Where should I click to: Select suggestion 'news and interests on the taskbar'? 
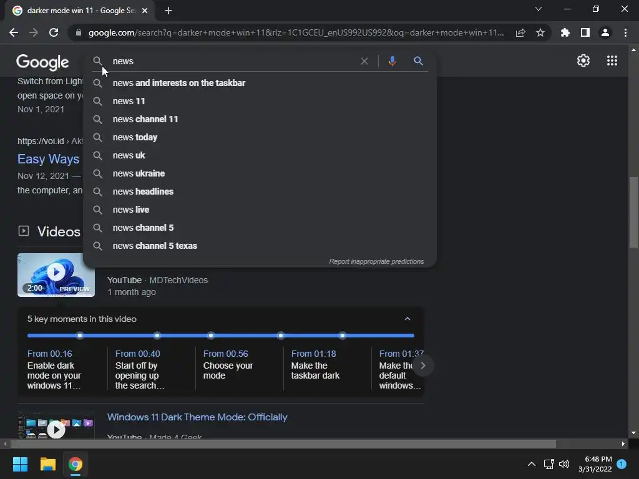(260, 83)
